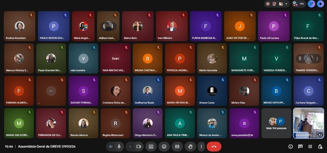Viewport: 327px width, 153px height.
Task: Pin Tamiris Ferreira's tile with pin icon
Action: [299, 58]
